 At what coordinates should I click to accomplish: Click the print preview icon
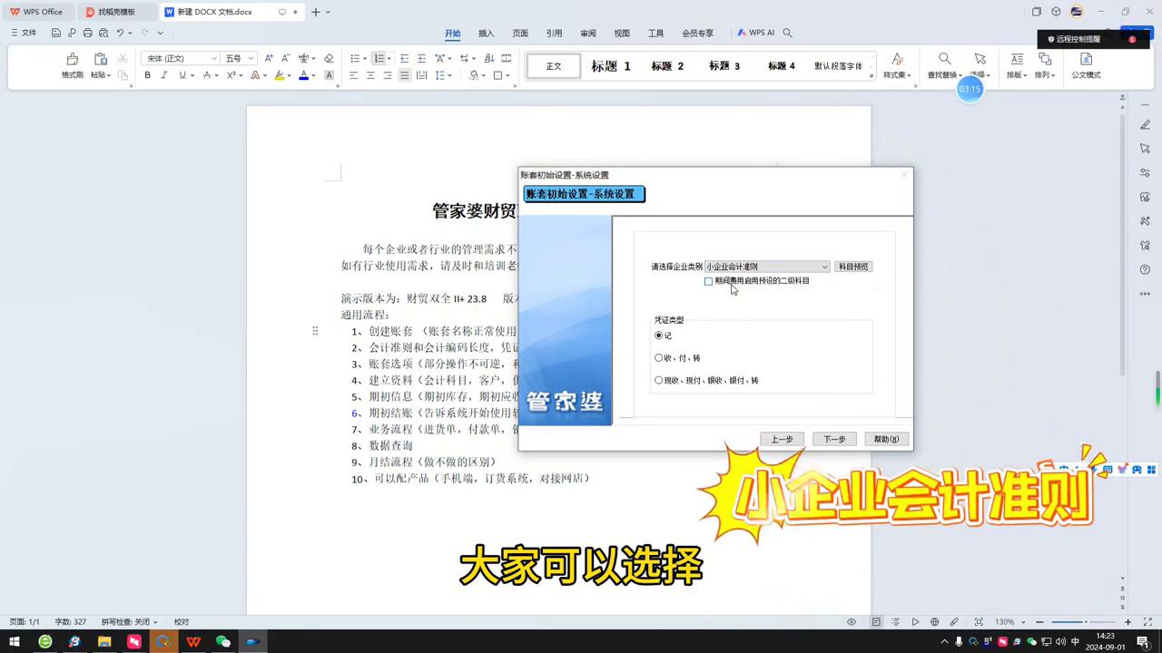tap(103, 33)
